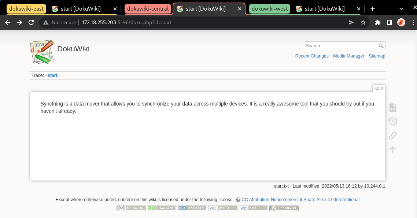Click the CC Attribution-Noncommercial-Share Alike license link
Viewport: 417px width, 218px height.
(300, 200)
